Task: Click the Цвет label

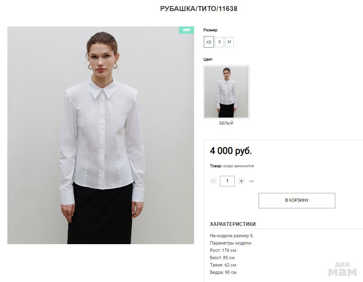Action: click(x=208, y=59)
